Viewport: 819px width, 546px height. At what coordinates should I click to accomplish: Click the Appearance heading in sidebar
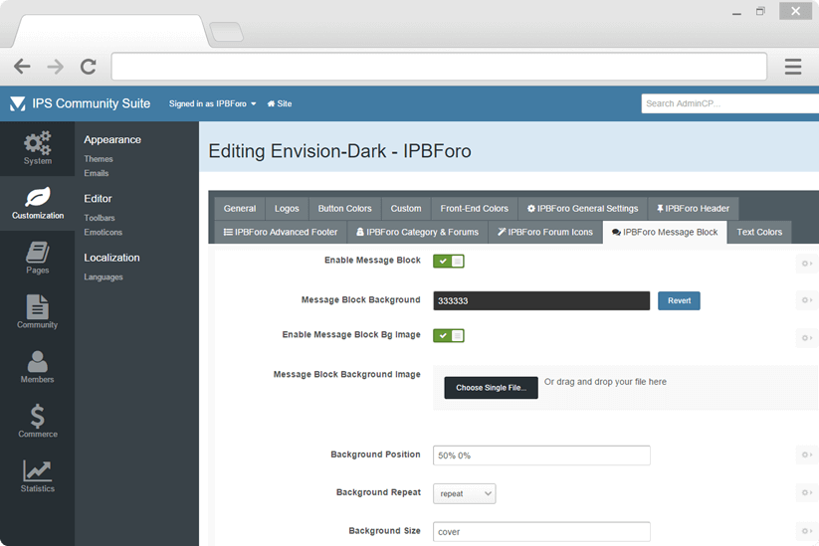coord(112,139)
